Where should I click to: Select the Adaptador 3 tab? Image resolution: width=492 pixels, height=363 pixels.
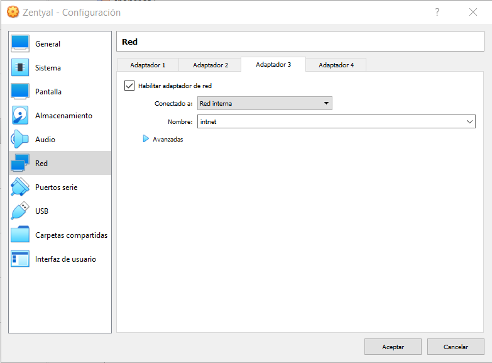pyautogui.click(x=273, y=64)
